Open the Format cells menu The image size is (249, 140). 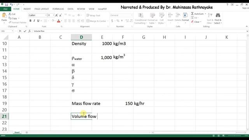point(185,18)
